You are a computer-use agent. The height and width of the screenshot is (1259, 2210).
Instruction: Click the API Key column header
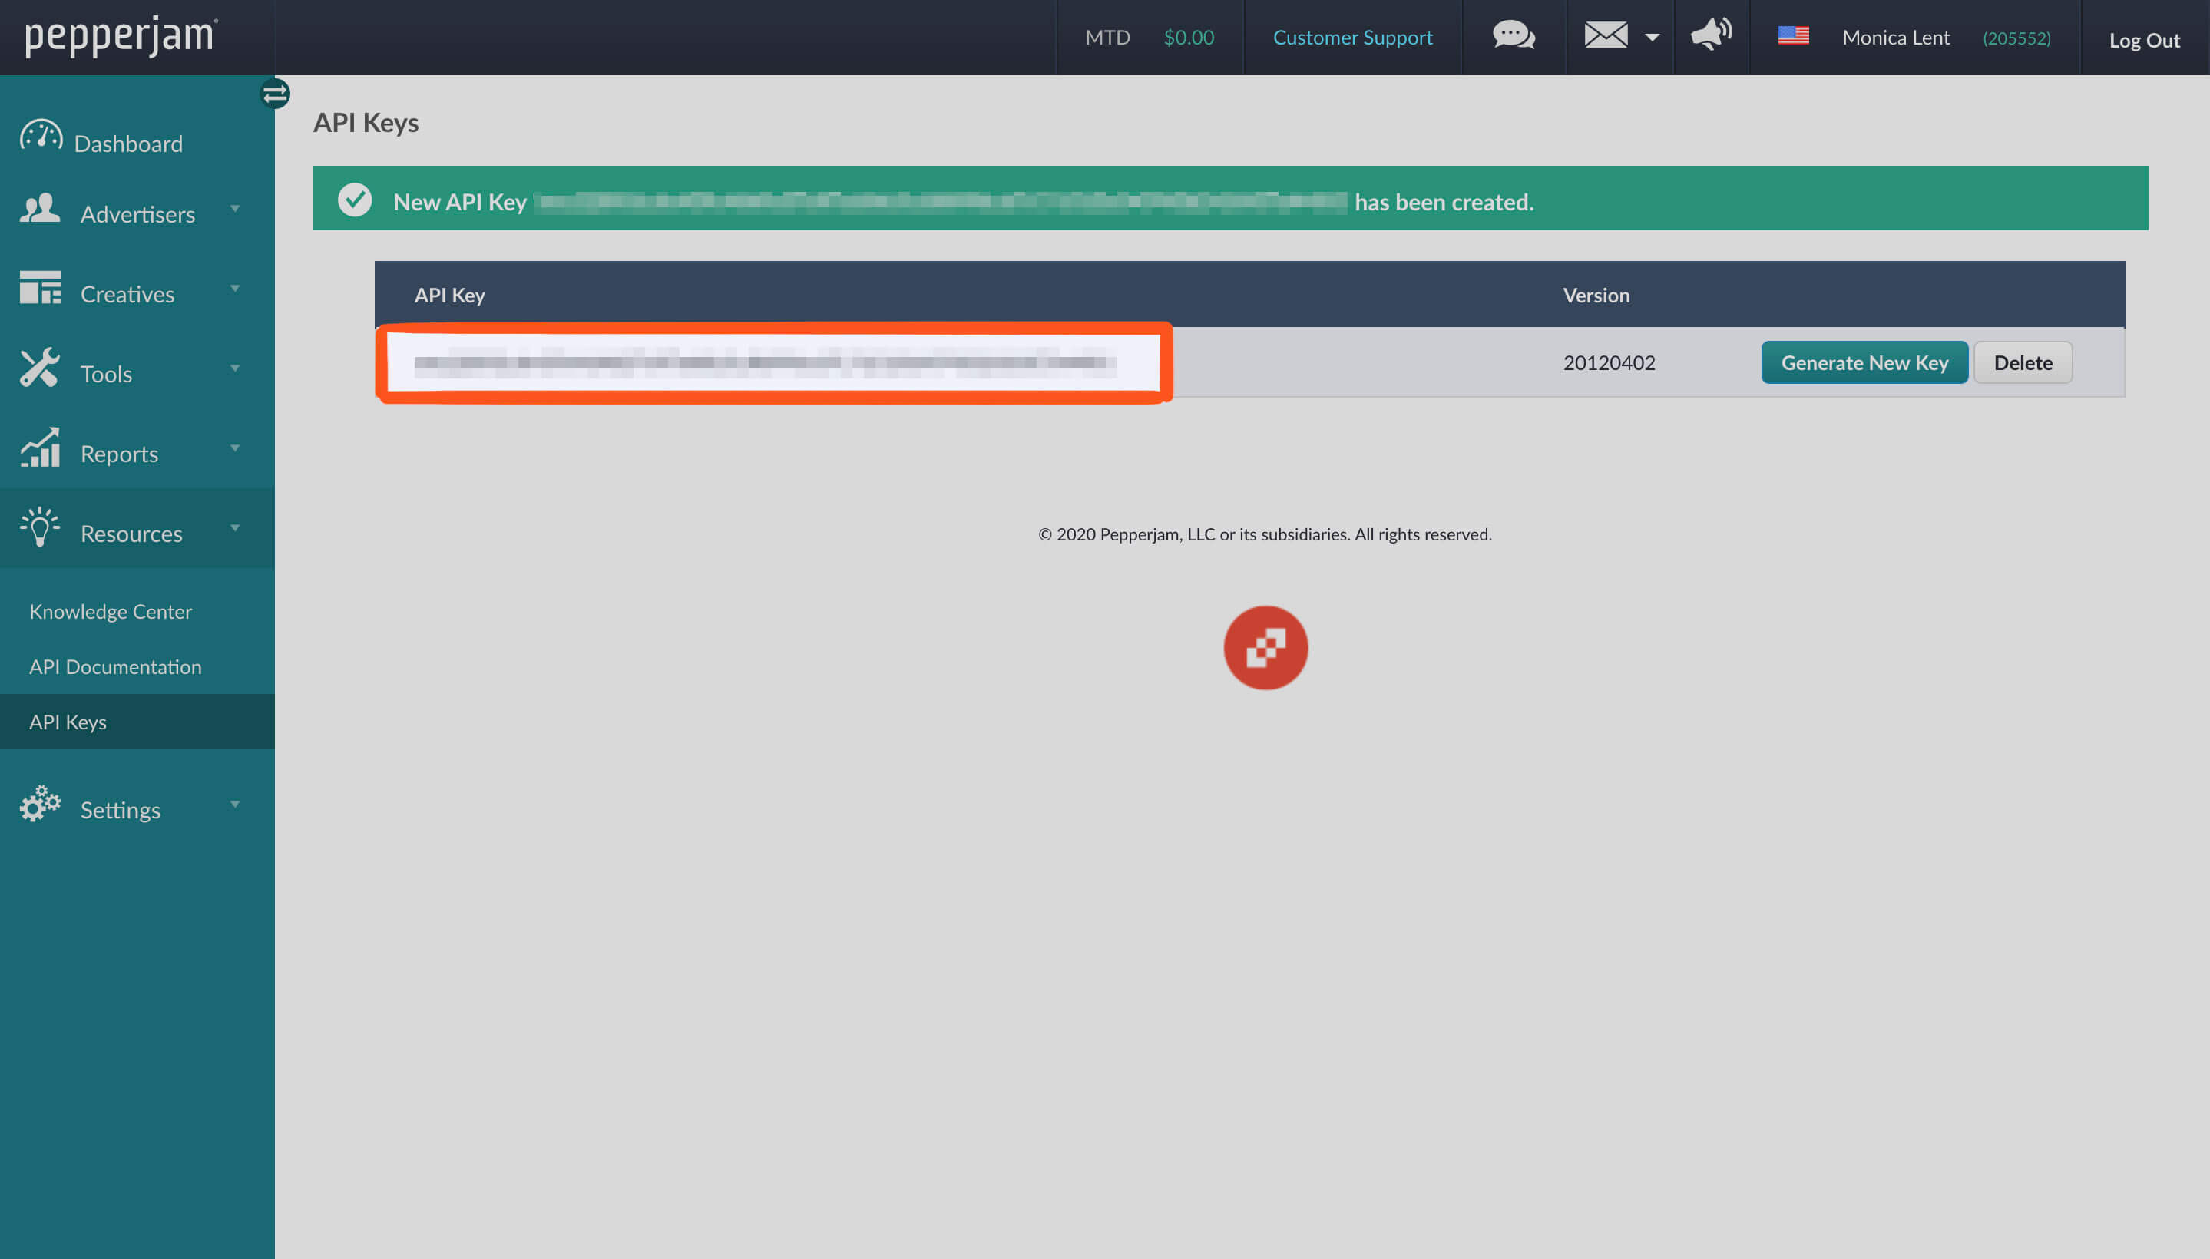click(x=449, y=295)
